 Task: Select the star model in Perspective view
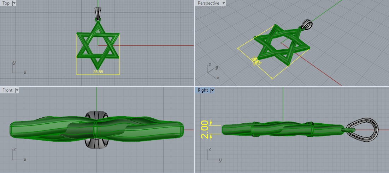click(282, 46)
